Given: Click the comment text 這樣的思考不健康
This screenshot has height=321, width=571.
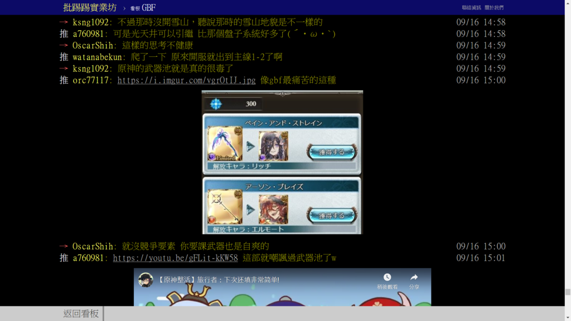Looking at the screenshot, I should [157, 45].
